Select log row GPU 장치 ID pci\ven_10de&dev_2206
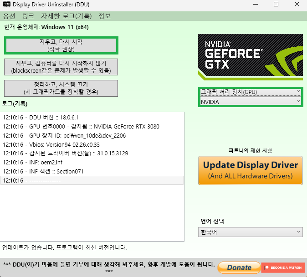 pyautogui.click(x=92, y=135)
